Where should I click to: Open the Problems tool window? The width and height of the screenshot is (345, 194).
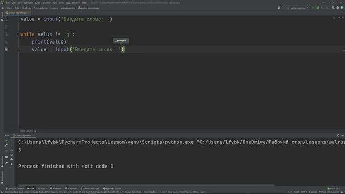pyautogui.click(x=56, y=189)
